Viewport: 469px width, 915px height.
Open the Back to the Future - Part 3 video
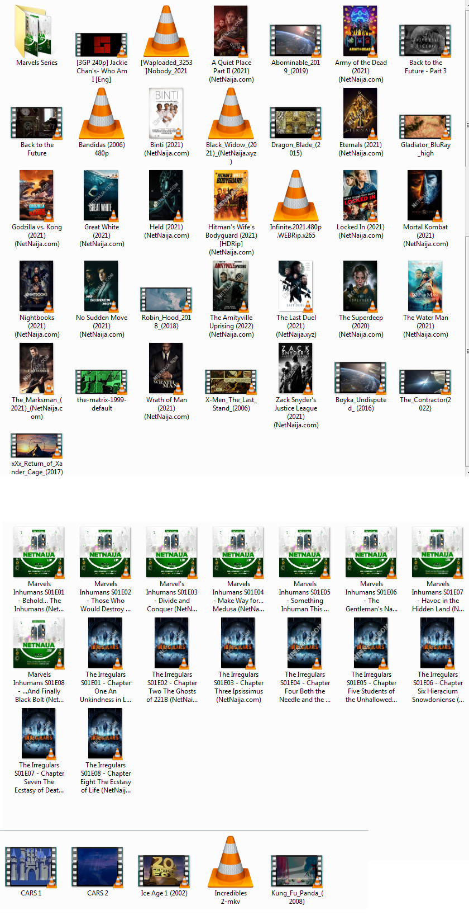click(x=425, y=40)
